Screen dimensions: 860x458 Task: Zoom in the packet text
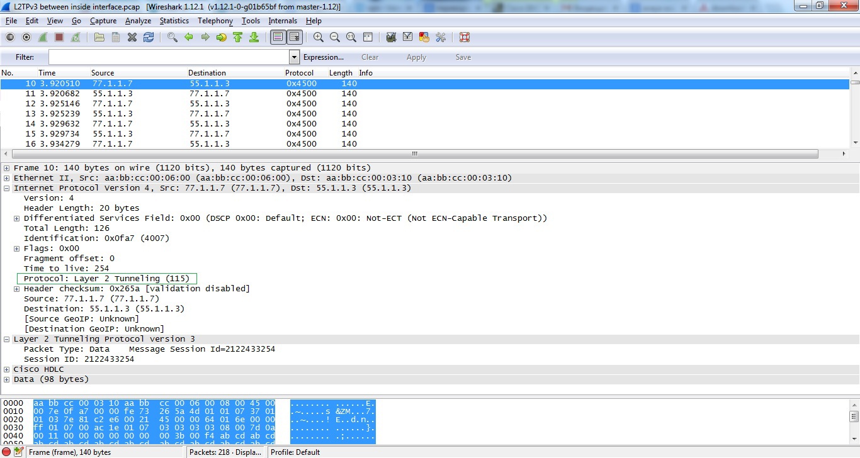click(x=319, y=37)
